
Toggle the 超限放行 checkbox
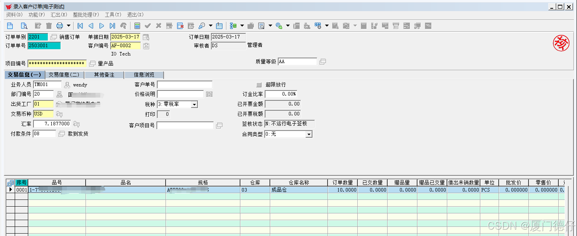click(259, 84)
